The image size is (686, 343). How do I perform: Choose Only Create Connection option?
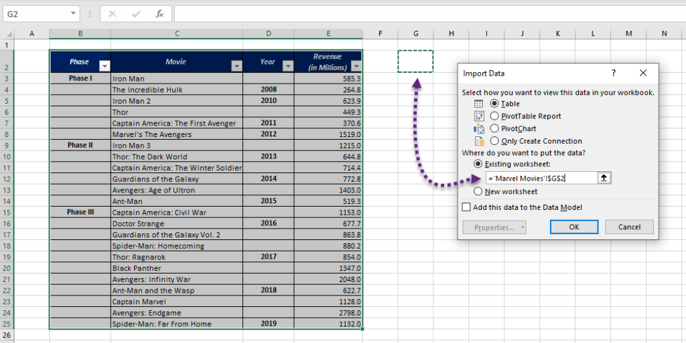494,141
